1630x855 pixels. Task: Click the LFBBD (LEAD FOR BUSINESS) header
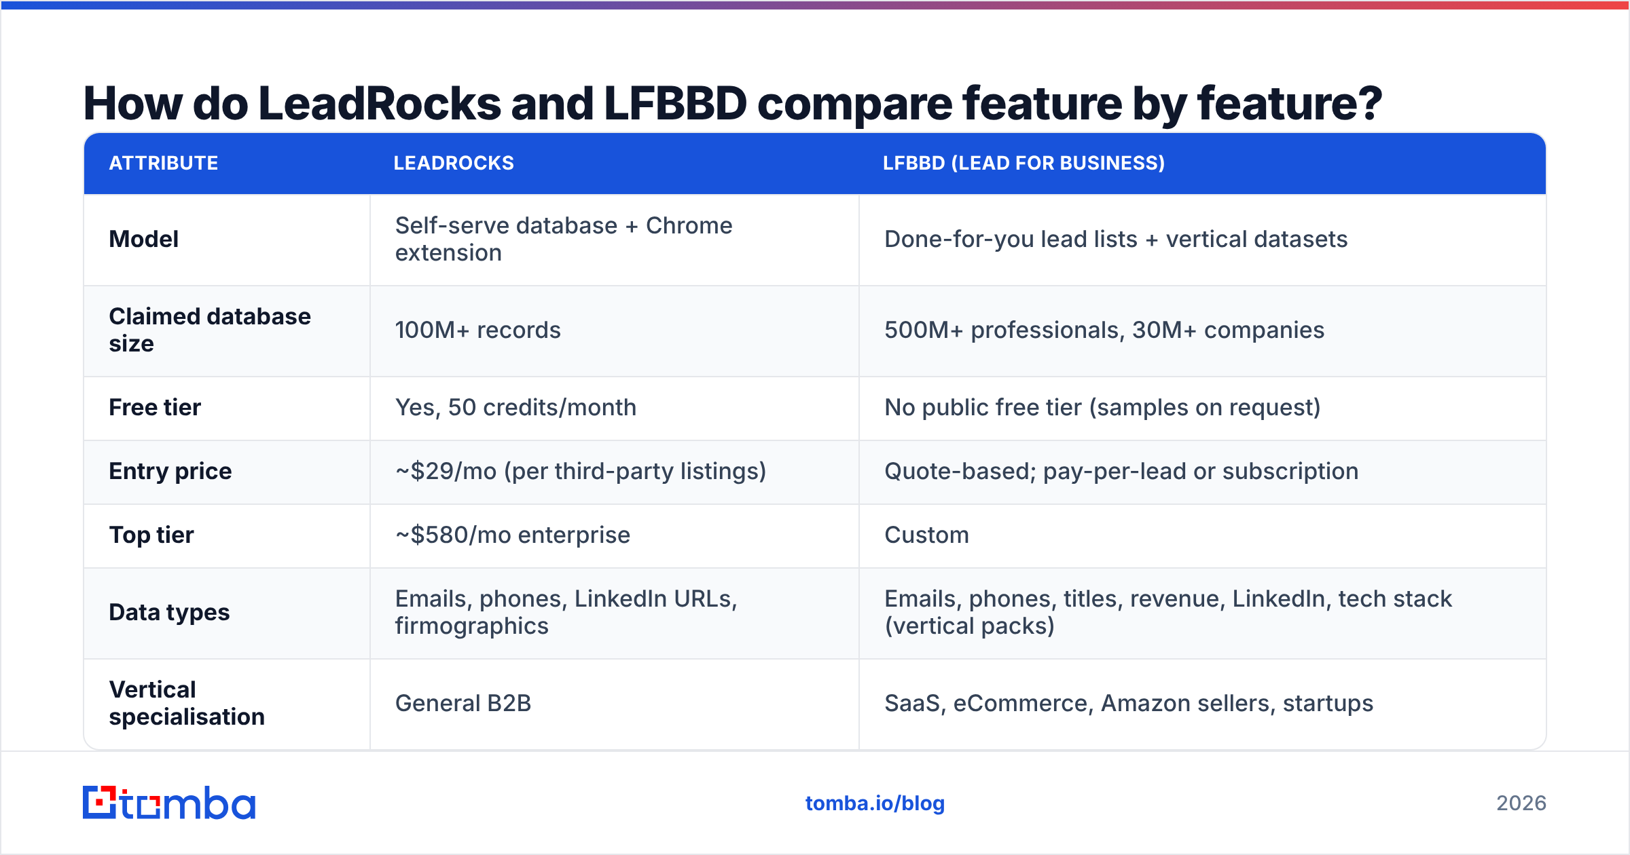1024,164
